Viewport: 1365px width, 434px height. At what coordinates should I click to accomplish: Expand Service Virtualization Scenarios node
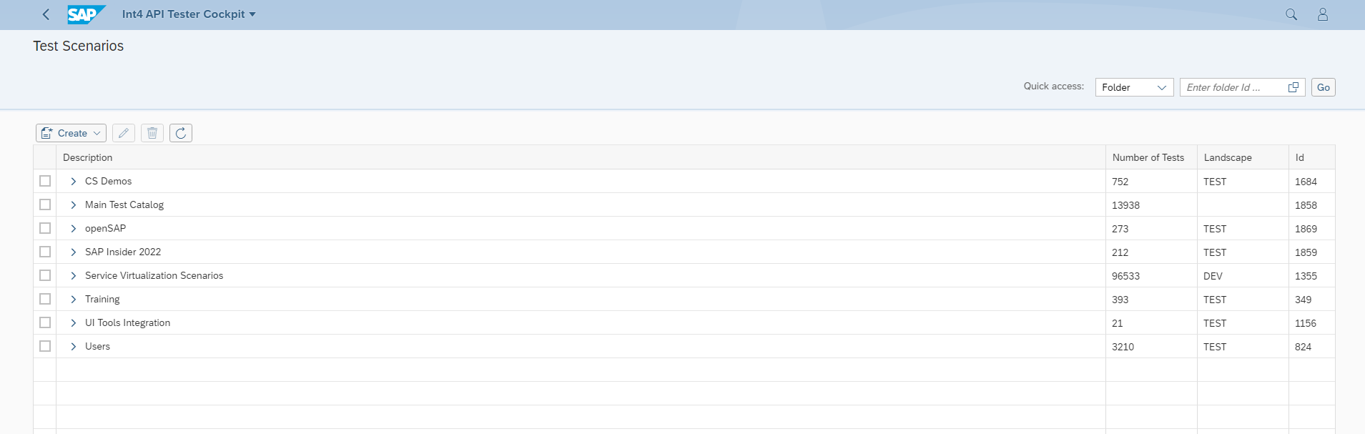click(74, 276)
